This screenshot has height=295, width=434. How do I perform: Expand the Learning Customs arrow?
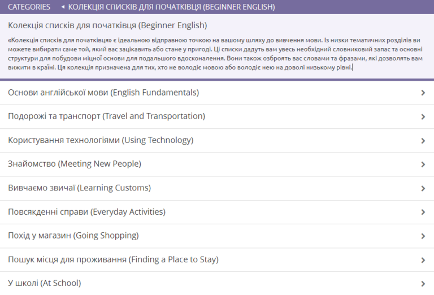pyautogui.click(x=423, y=189)
